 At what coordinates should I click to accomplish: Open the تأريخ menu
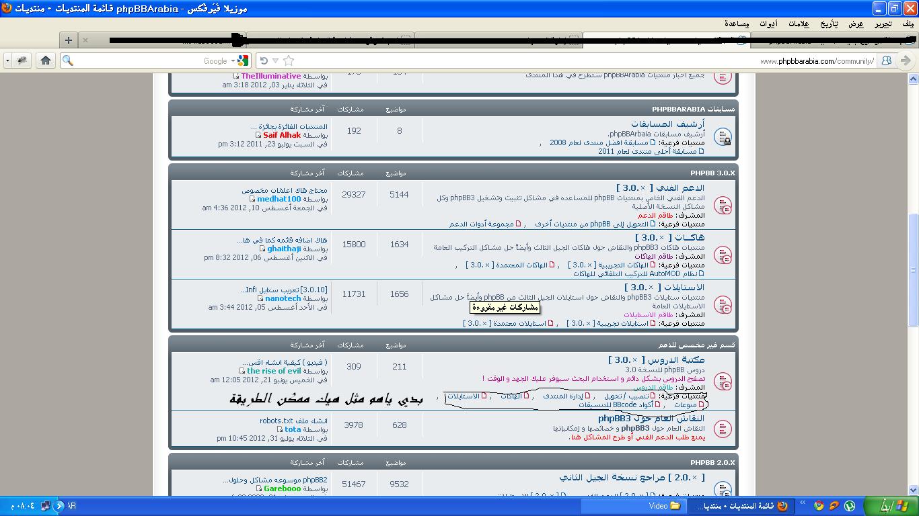coord(829,24)
